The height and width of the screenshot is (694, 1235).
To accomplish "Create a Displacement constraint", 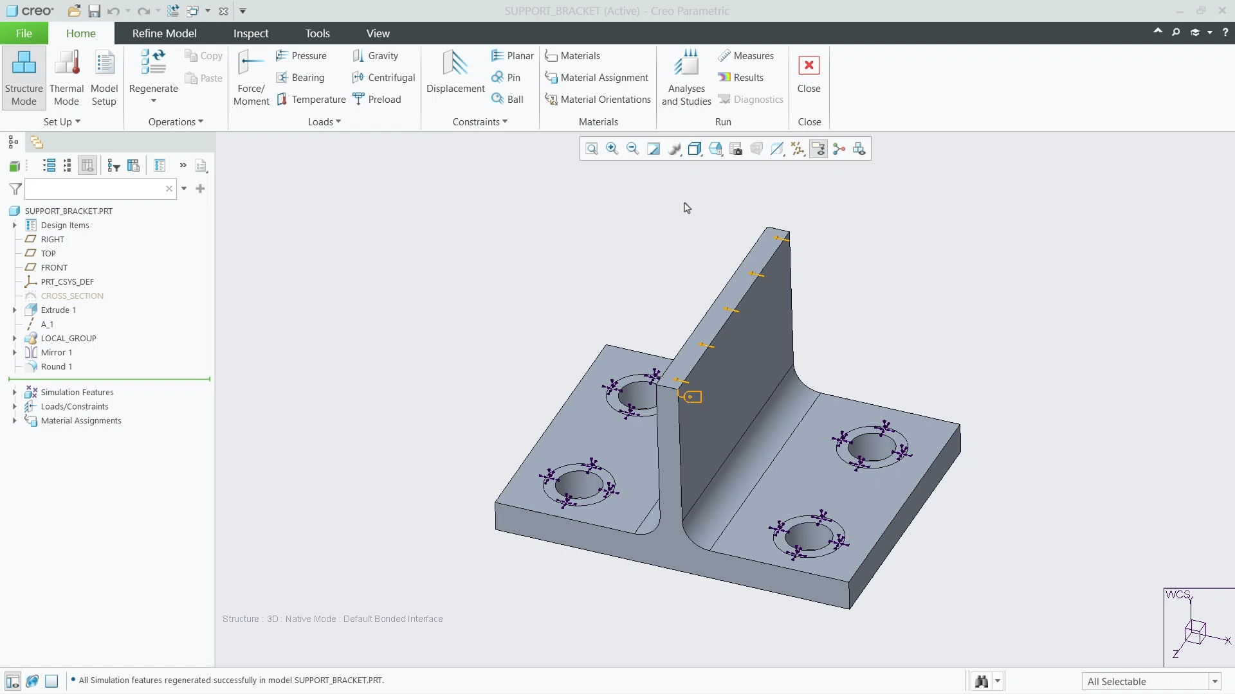I will (455, 72).
